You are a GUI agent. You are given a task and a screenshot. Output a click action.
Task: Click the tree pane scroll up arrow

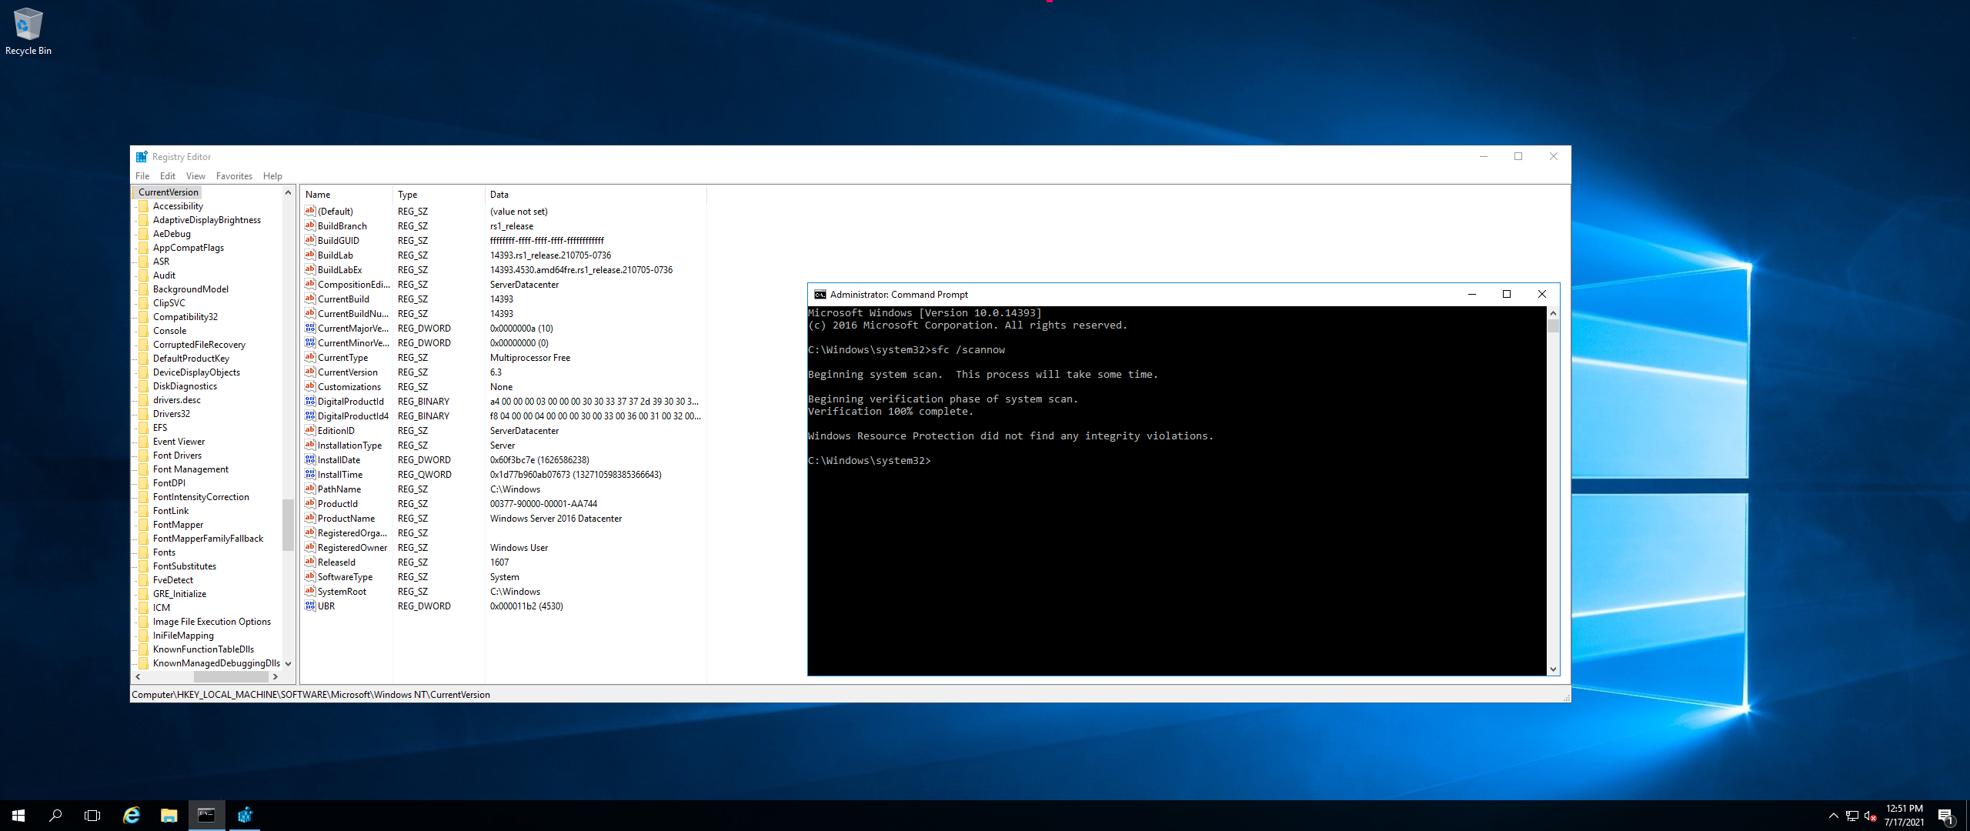(289, 192)
